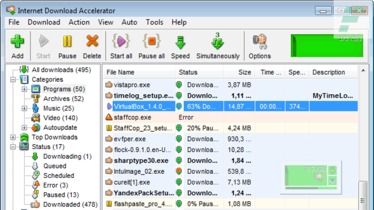
Task: Sort by the Size column header
Action: (x=239, y=72)
